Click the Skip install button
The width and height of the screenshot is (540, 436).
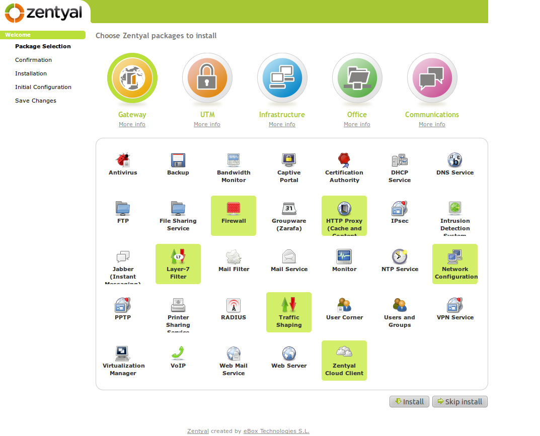(x=460, y=402)
